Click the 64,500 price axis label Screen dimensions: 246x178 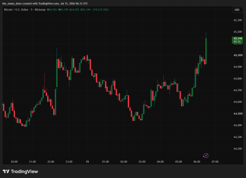click(x=238, y=113)
